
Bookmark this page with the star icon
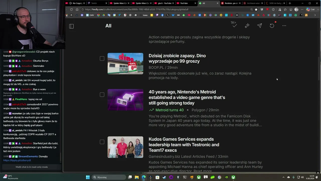(256, 10)
